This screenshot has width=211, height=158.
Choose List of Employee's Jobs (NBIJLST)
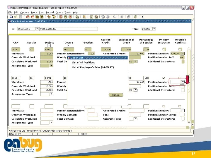tap(93, 67)
